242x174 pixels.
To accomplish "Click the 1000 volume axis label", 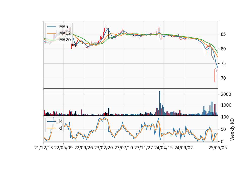I will tap(226, 105).
